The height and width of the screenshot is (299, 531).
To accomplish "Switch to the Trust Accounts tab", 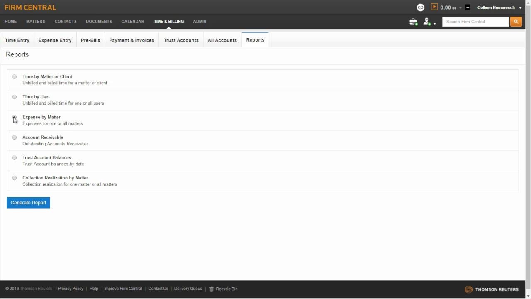I will 181,40.
